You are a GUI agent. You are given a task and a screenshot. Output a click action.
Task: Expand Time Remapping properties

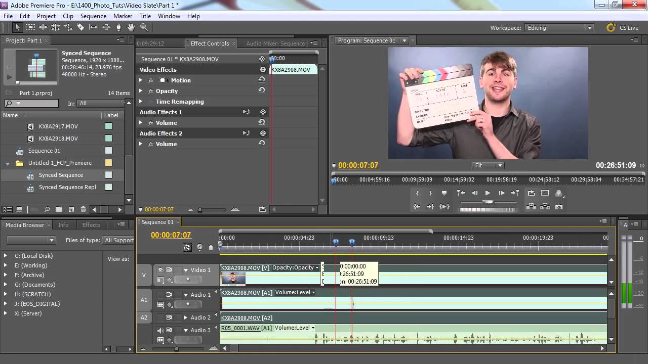click(141, 102)
